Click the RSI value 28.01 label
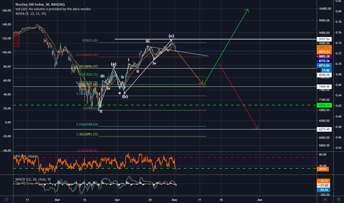This screenshot has width=344, height=203. point(323,169)
